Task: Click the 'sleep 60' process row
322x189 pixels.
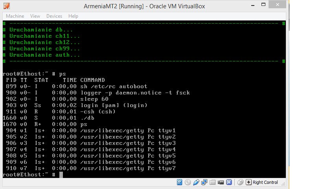Action: pyautogui.click(x=57, y=99)
